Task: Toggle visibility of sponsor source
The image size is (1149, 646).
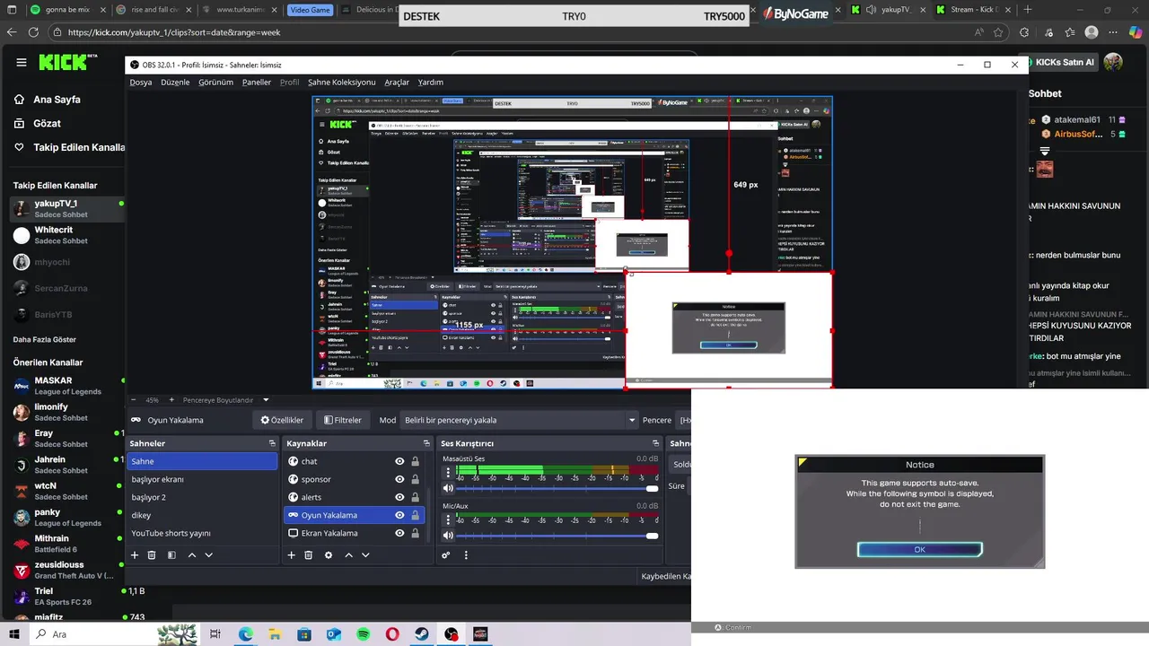Action: [x=399, y=479]
